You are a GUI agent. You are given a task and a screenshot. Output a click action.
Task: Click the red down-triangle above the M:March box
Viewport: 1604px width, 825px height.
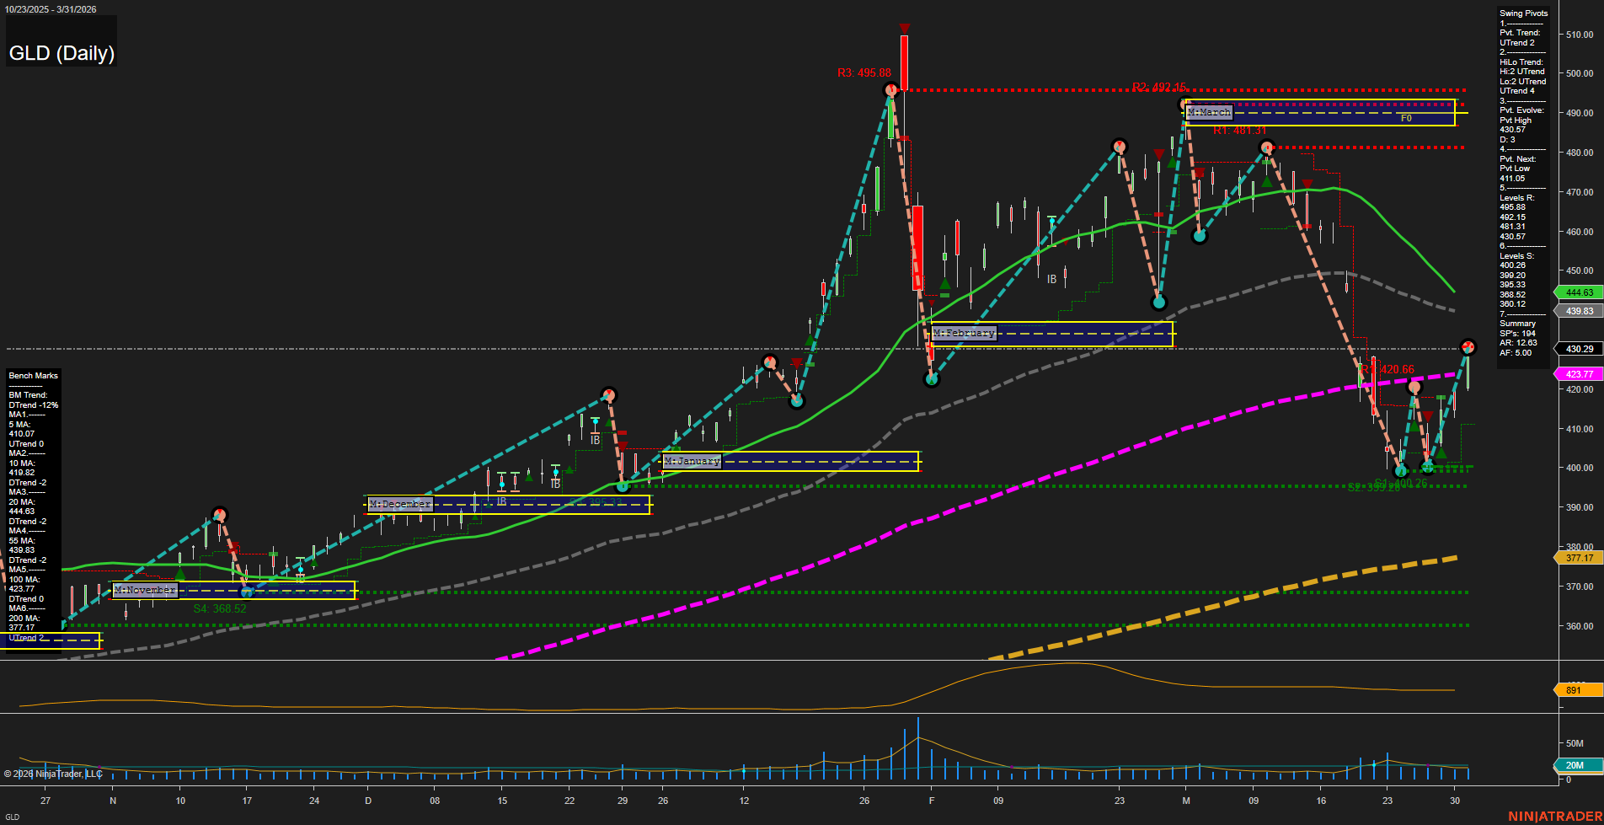tap(1158, 155)
